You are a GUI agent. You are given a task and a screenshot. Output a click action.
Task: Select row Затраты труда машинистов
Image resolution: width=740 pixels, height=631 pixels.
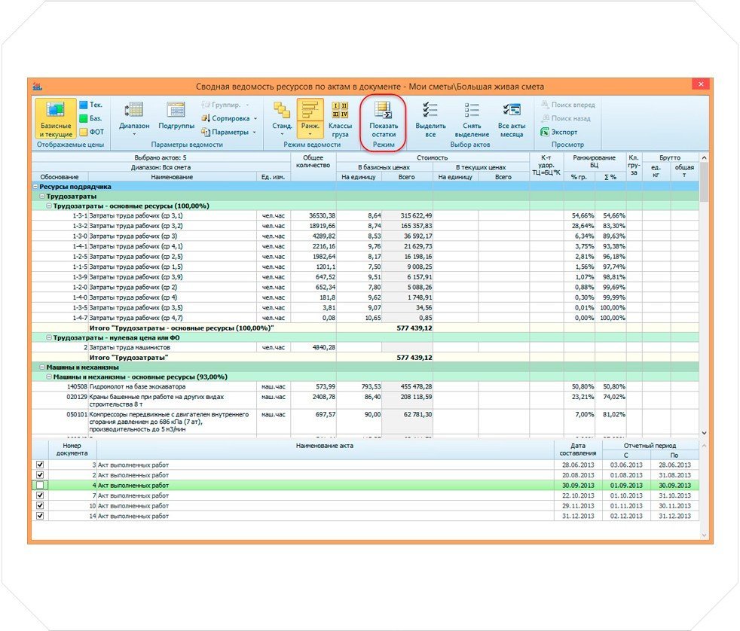(x=365, y=348)
